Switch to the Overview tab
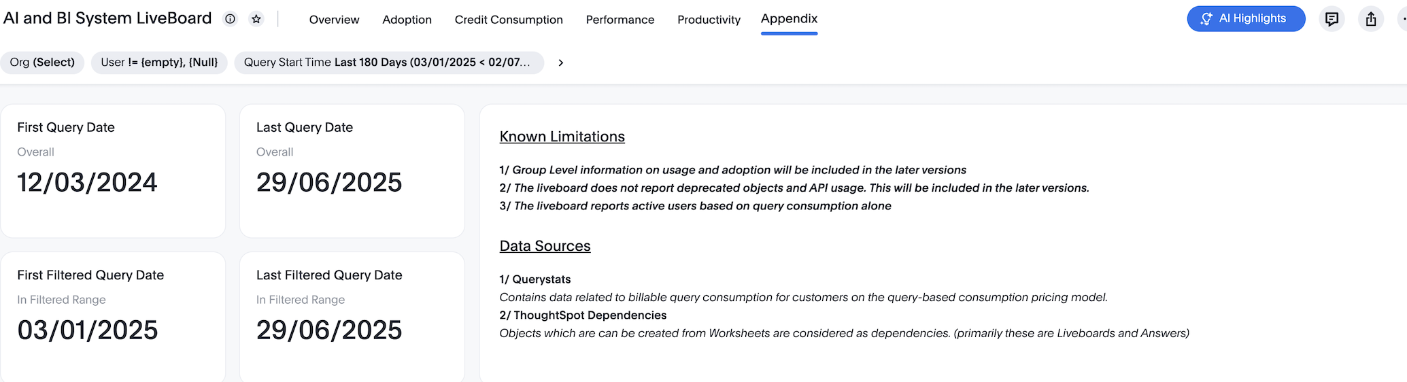 point(334,20)
